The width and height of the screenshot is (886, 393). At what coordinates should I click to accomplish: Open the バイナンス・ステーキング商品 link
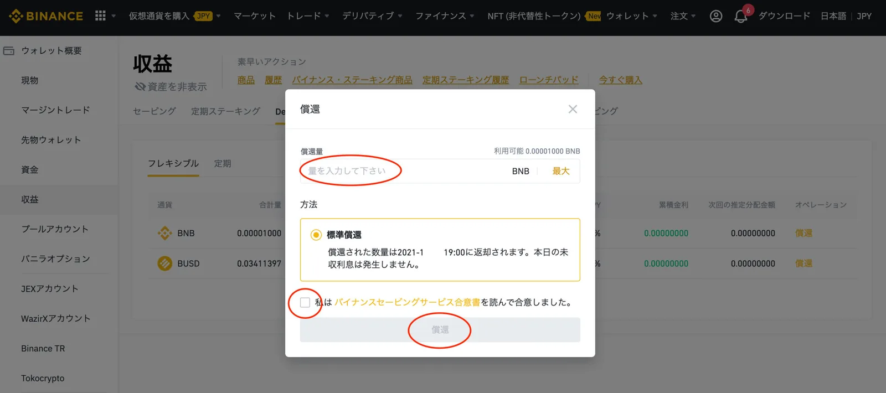click(352, 80)
